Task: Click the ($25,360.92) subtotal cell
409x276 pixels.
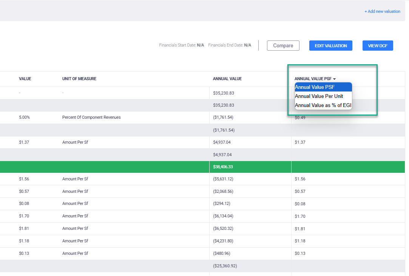Action: 225,266
